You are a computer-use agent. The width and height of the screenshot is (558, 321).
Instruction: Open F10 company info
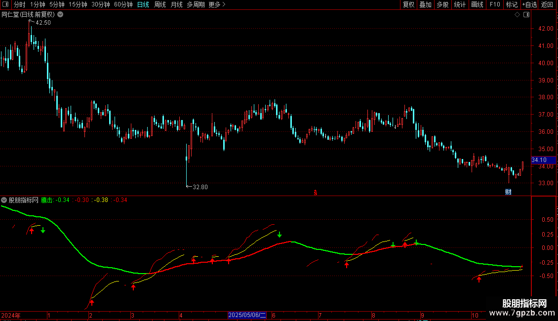(495, 4)
